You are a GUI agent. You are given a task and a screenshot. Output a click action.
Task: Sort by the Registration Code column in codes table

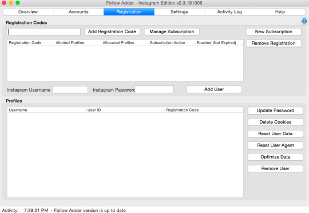pyautogui.click(x=30, y=43)
